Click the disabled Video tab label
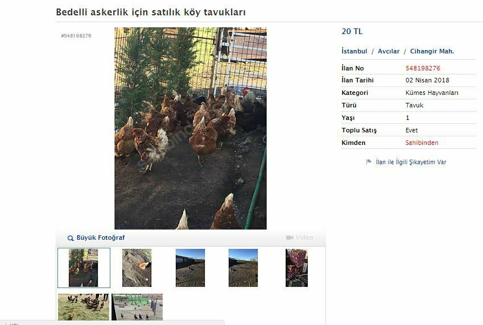 304,238
